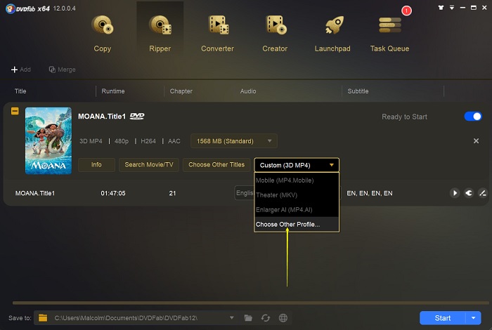
Task: Open the Copy module
Action: pos(103,33)
